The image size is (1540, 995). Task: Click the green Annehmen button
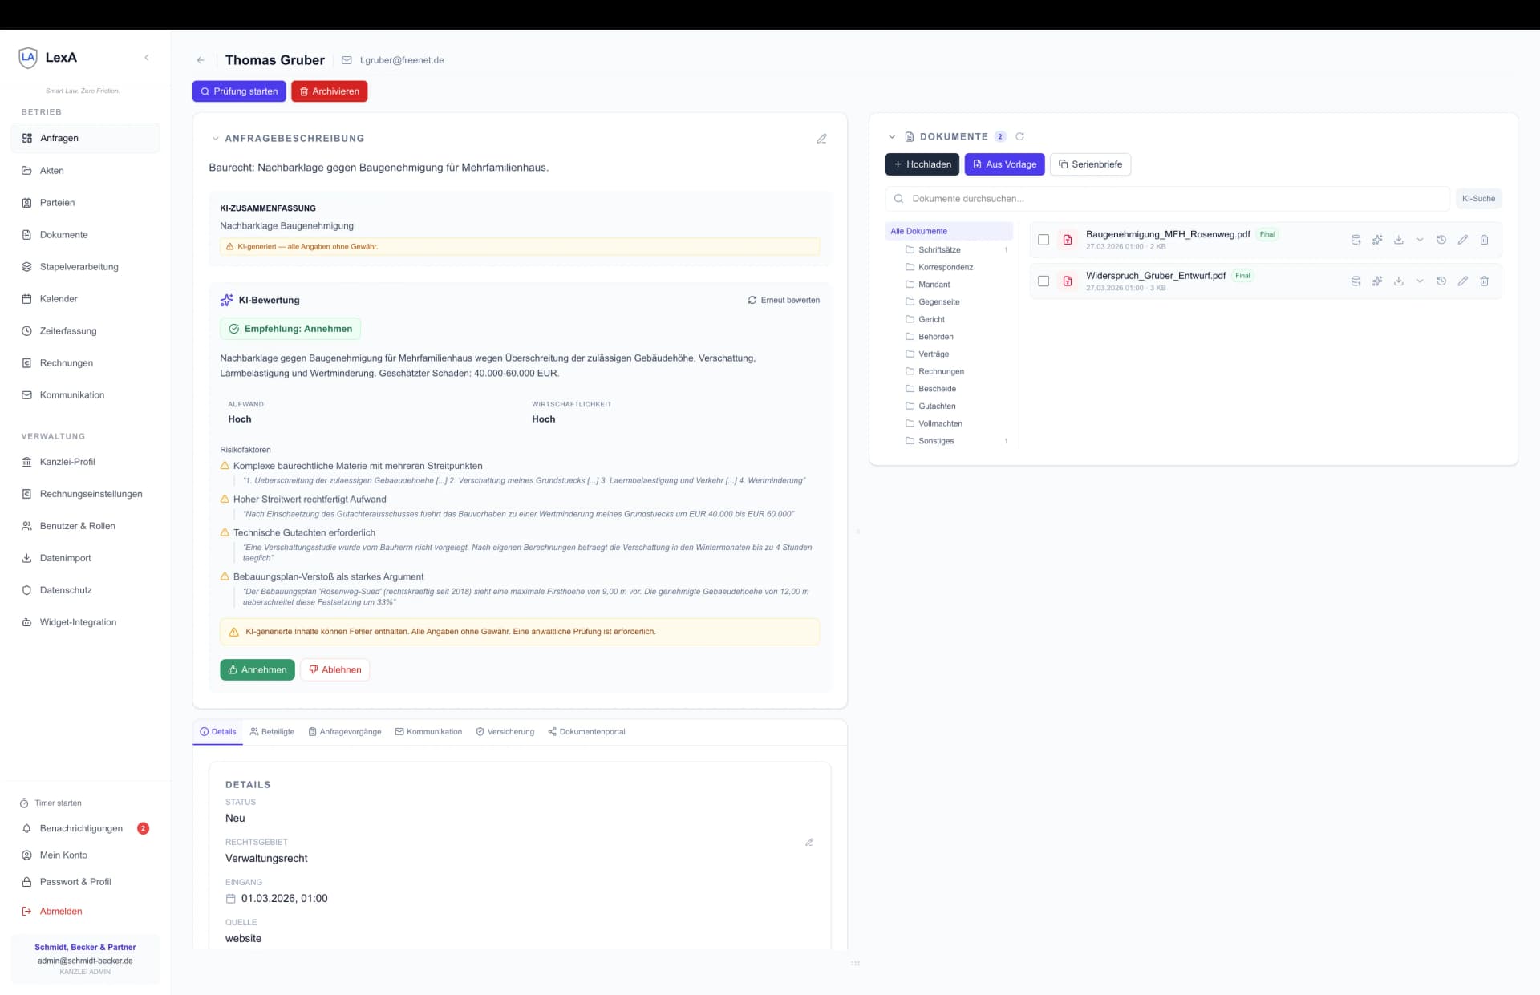(257, 670)
